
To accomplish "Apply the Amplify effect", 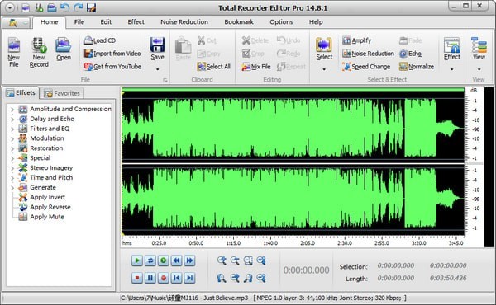I will click(x=357, y=40).
